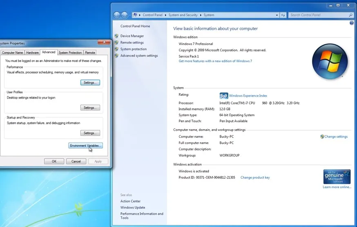Image resolution: width=357 pixels, height=227 pixels.
Task: Click the Change product key link
Action: tap(255, 178)
